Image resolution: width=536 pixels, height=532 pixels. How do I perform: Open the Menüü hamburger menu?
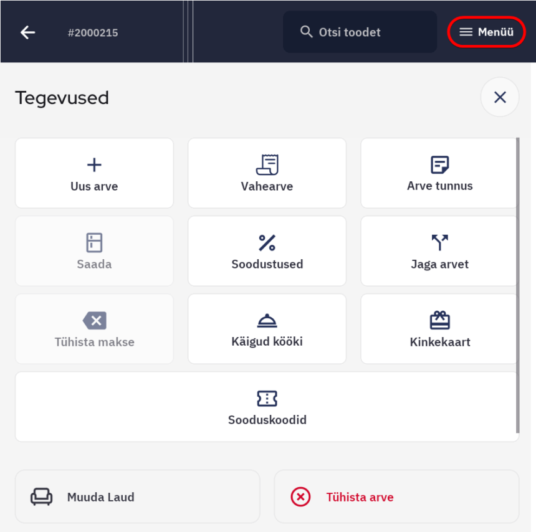[x=487, y=32]
